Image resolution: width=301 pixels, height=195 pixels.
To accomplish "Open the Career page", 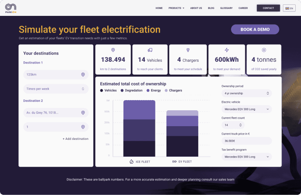I will [x=243, y=8].
